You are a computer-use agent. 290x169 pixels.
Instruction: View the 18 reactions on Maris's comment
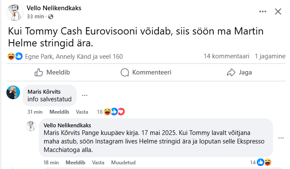tap(111, 112)
